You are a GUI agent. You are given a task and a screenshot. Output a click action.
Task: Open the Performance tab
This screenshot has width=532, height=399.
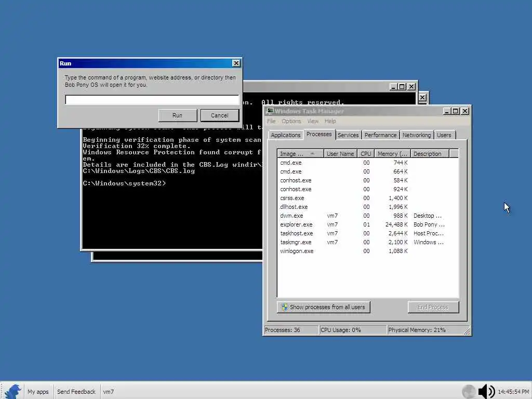pos(380,135)
